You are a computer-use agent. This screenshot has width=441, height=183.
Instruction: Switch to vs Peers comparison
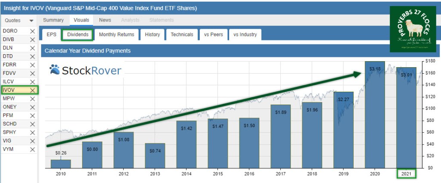(213, 34)
